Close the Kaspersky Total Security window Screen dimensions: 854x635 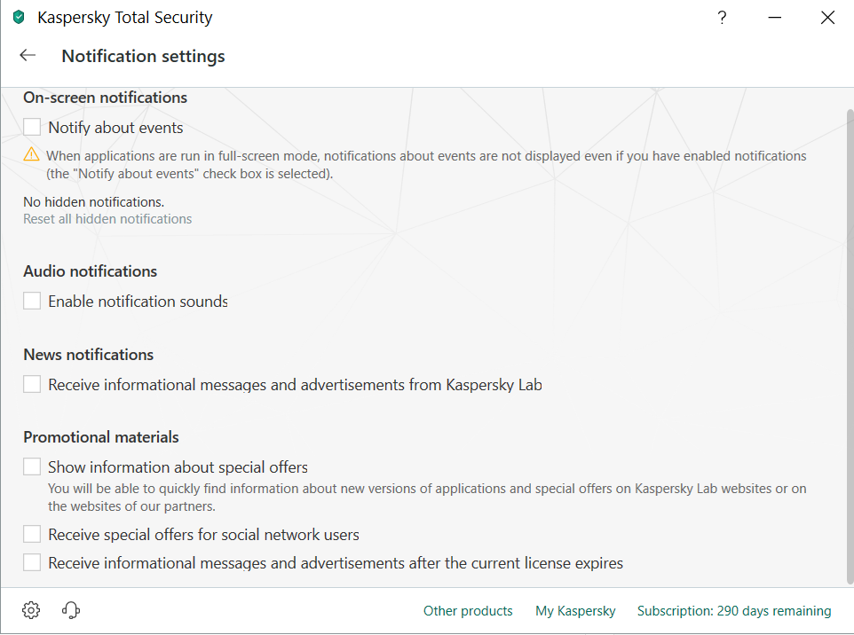827,17
